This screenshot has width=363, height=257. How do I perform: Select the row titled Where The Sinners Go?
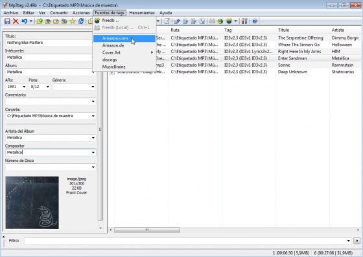(235, 45)
